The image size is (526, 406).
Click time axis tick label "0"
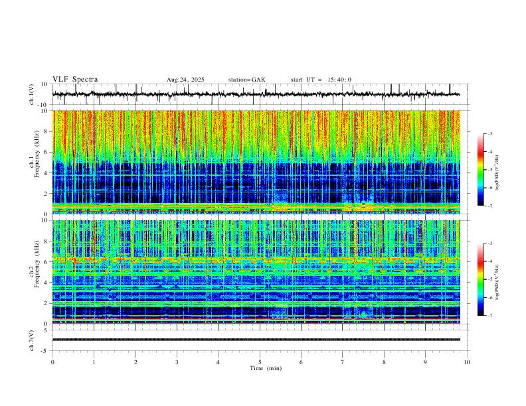pyautogui.click(x=52, y=362)
